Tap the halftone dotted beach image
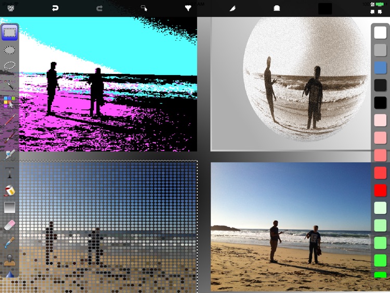Image resolution: width=390 pixels, height=293 pixels. click(x=108, y=227)
